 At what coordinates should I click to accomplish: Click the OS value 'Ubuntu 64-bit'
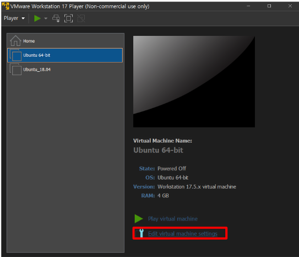pos(173,177)
